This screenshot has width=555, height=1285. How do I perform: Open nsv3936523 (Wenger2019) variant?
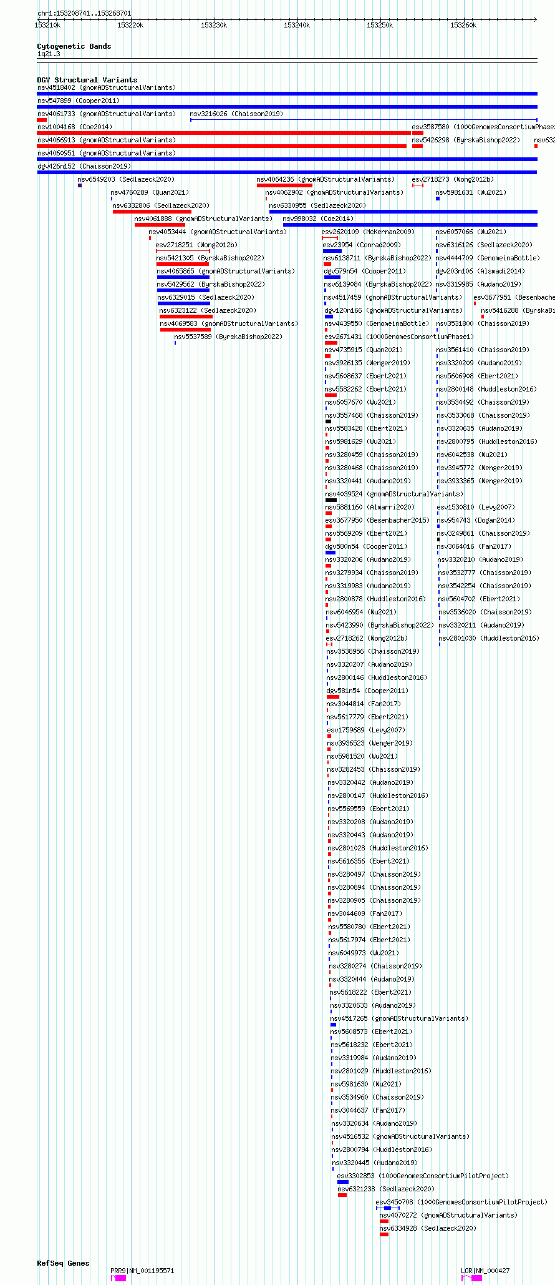coord(370,743)
